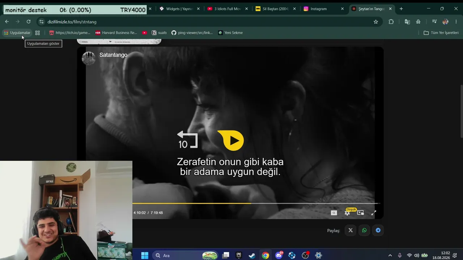Open Steam from the taskbar
The width and height of the screenshot is (463, 260).
click(252, 255)
